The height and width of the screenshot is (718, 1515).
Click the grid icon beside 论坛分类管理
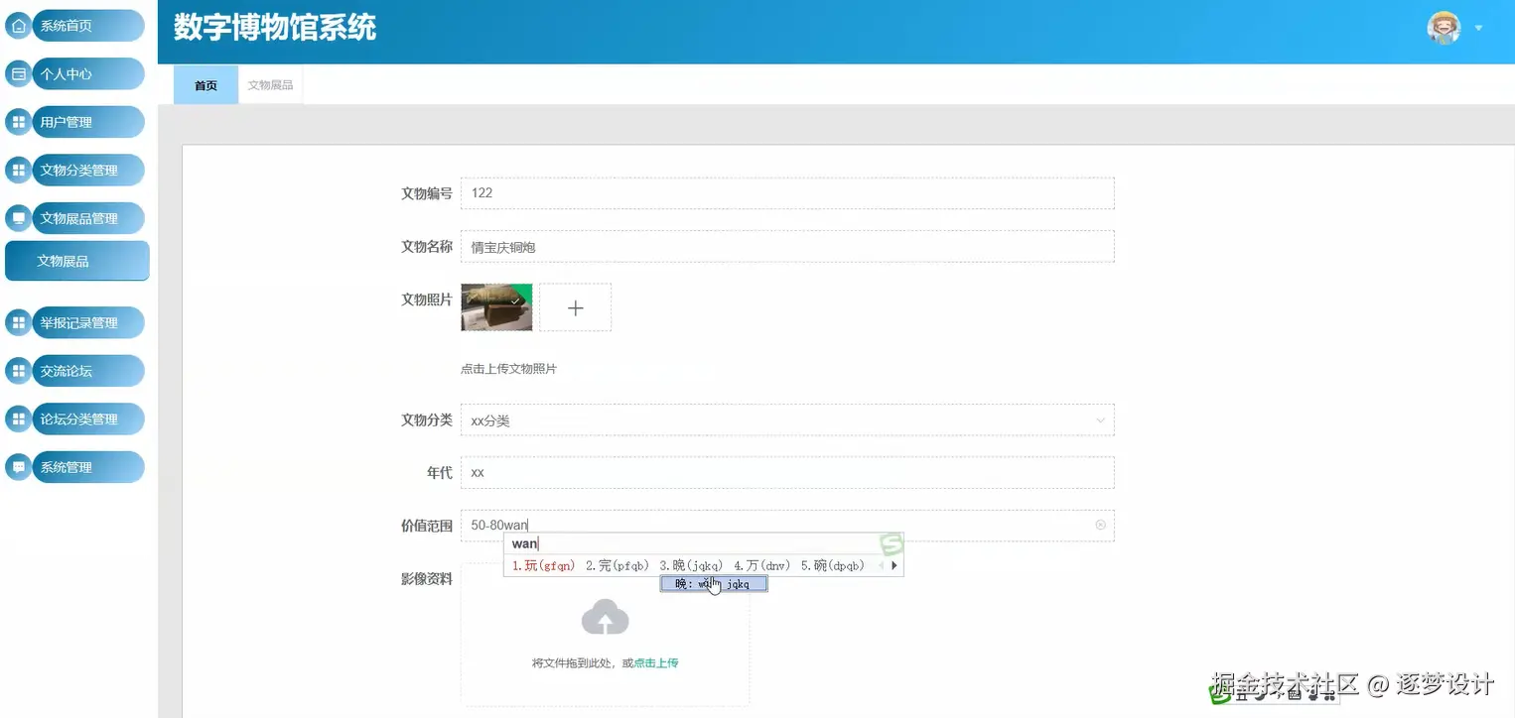[x=18, y=419]
